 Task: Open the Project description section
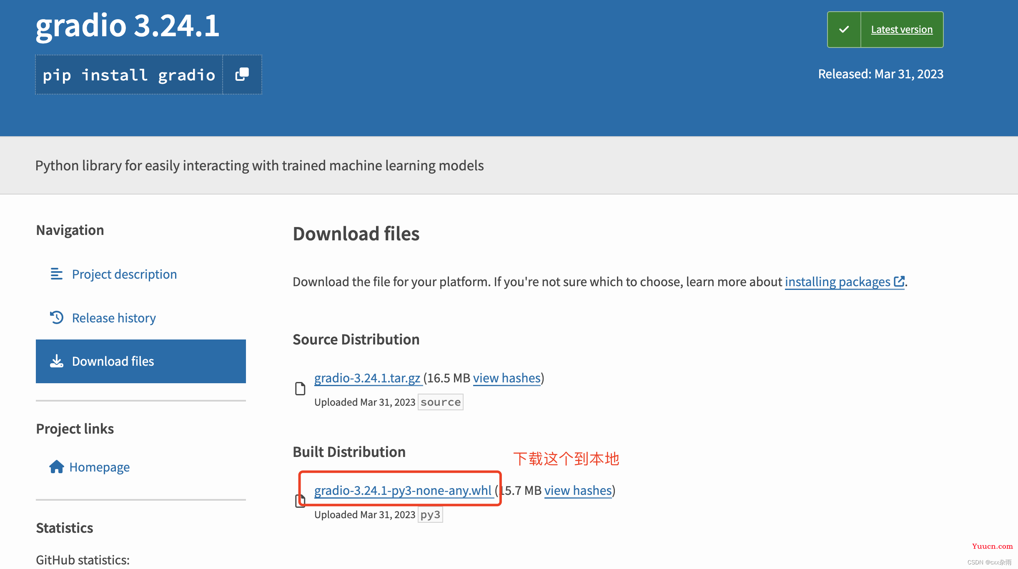coord(124,274)
